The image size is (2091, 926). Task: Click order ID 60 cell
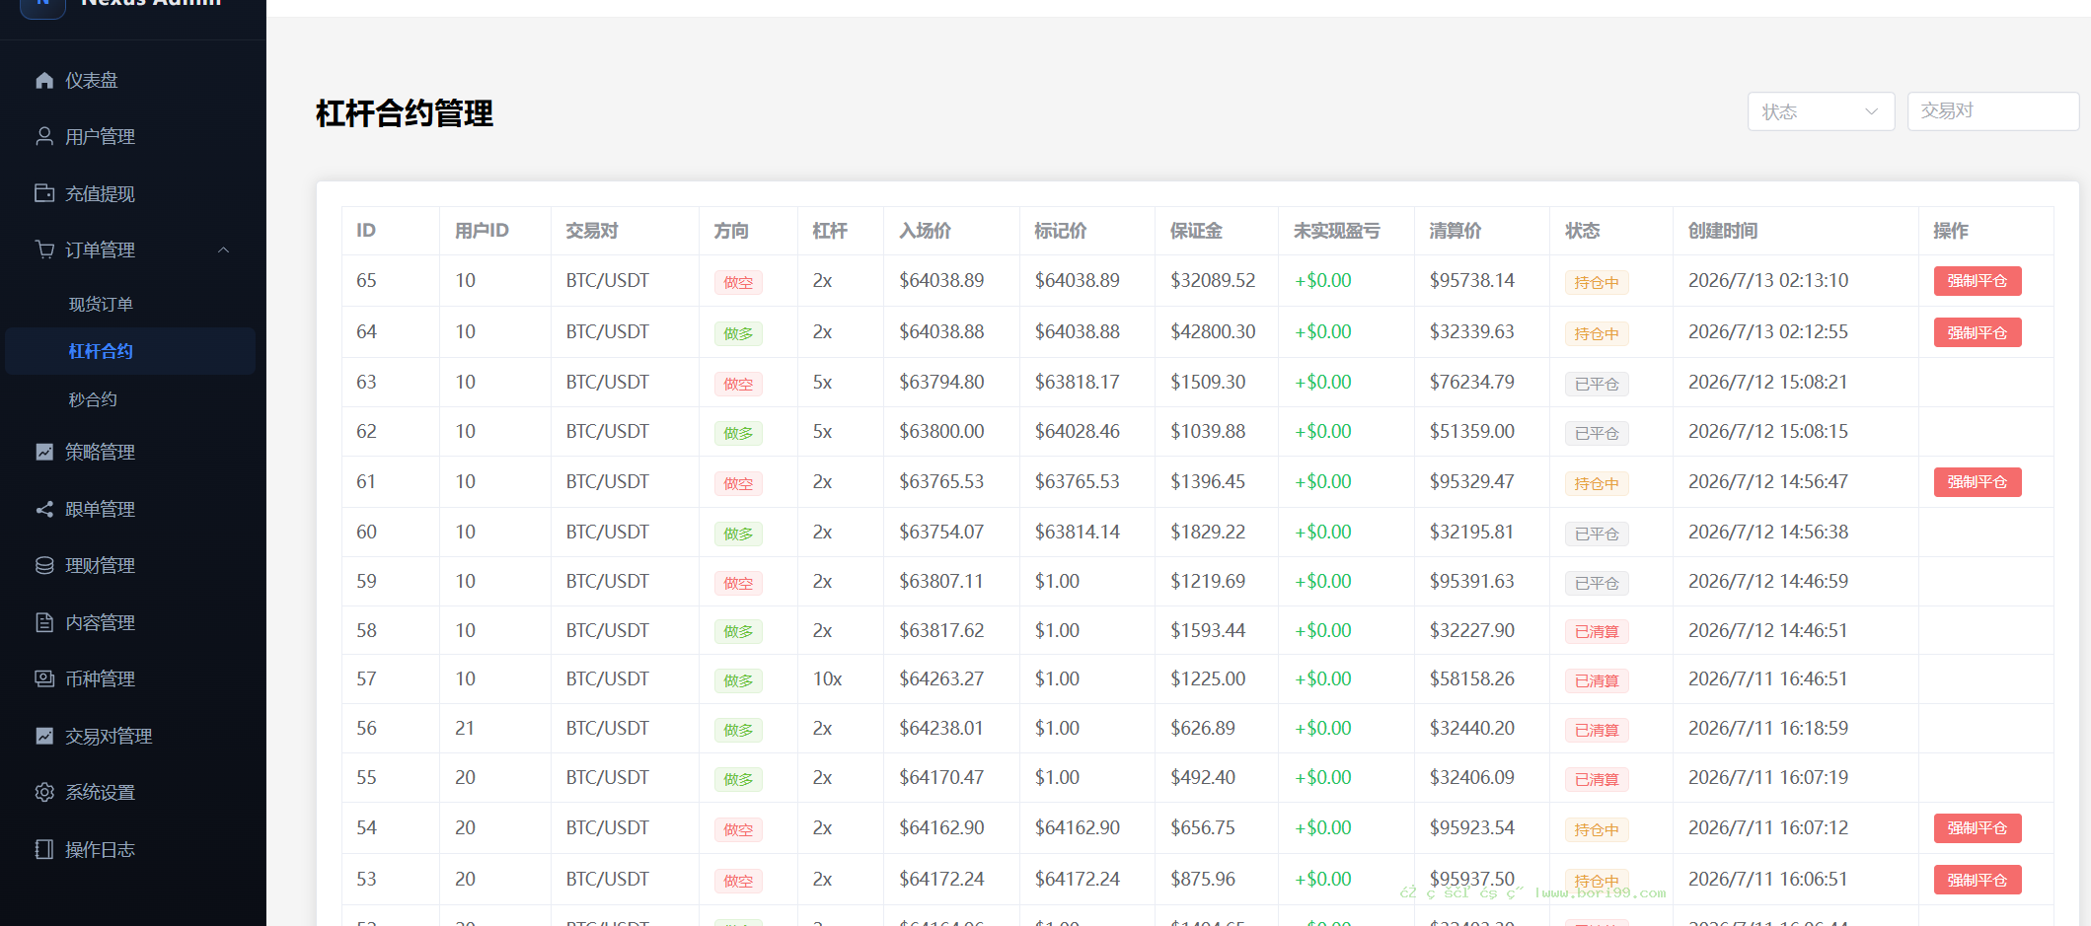(x=366, y=532)
